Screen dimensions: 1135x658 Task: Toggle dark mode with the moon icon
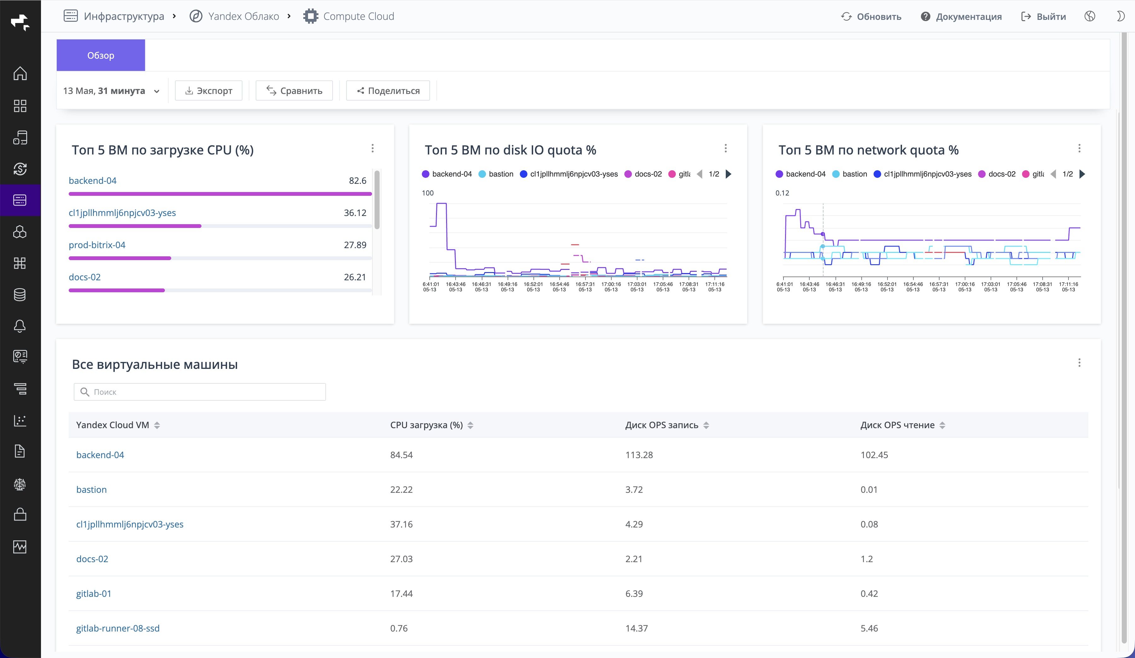coord(1120,16)
